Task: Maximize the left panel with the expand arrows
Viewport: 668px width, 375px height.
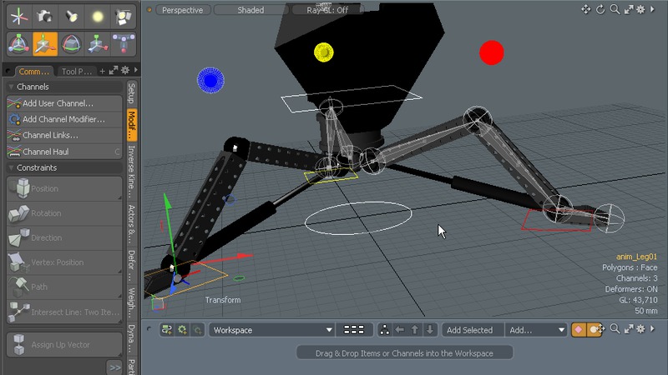Action: pos(114,71)
